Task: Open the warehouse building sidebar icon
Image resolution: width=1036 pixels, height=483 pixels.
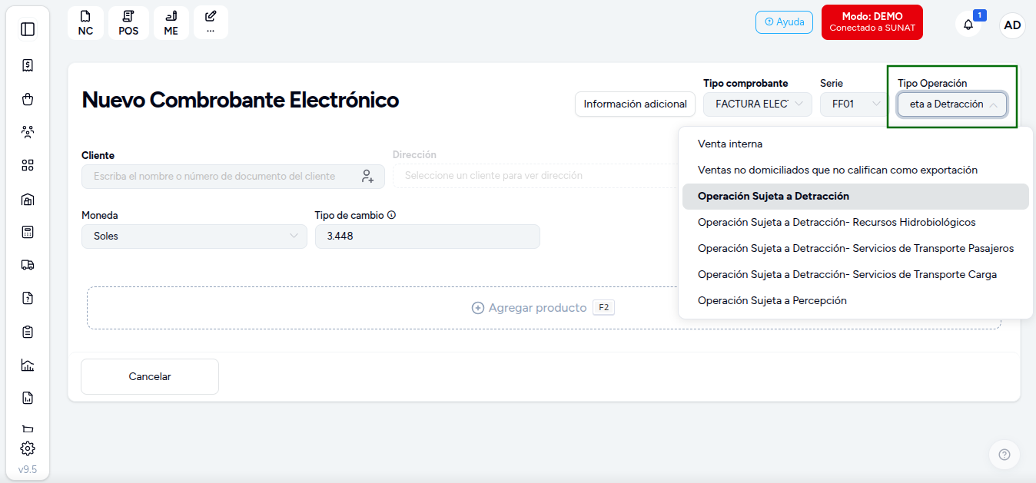Action: click(28, 200)
